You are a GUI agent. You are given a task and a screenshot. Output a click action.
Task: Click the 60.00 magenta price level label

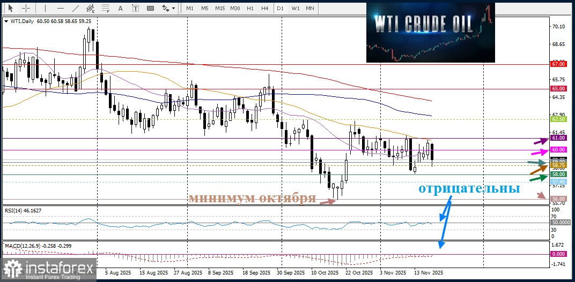coord(558,150)
